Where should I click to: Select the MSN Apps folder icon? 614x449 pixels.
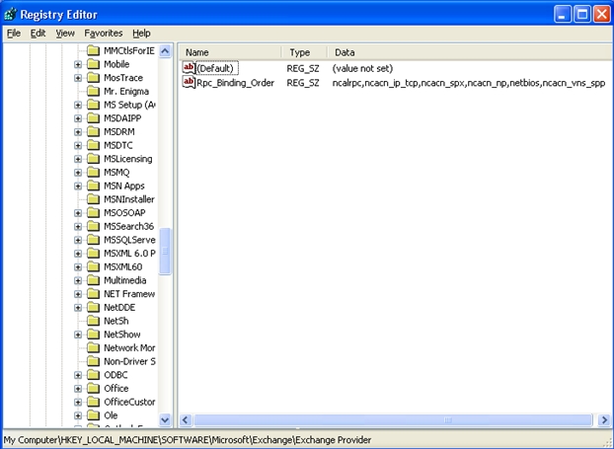tap(93, 186)
